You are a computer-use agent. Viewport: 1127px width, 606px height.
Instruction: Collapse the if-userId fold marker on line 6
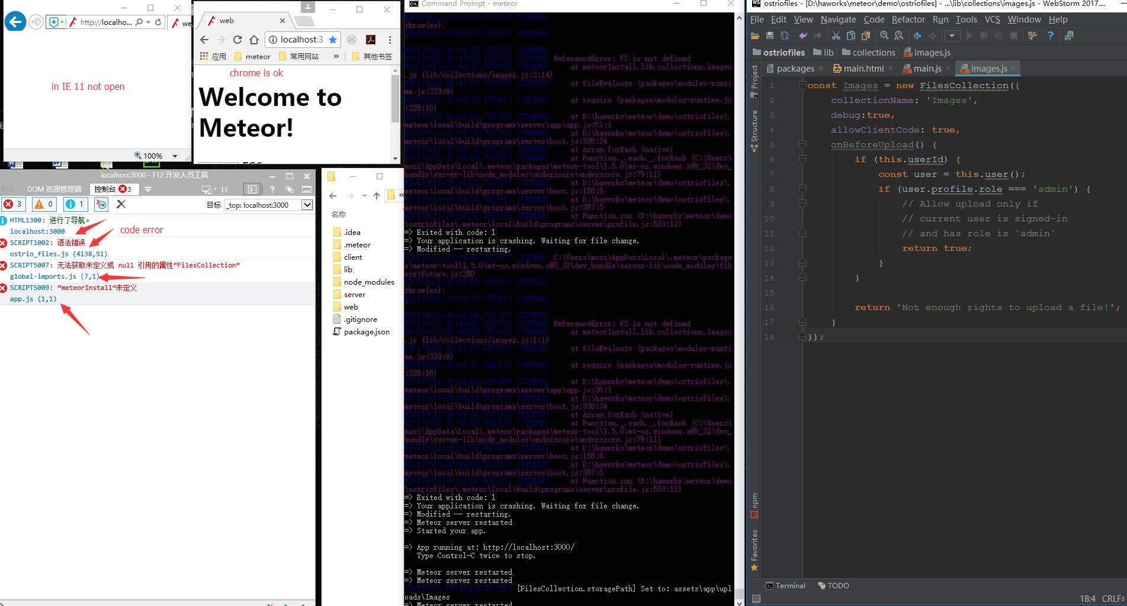point(802,159)
